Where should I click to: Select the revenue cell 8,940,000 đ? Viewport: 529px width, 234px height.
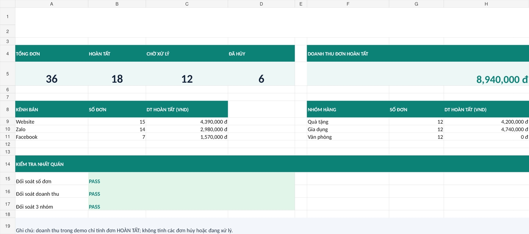click(x=418, y=73)
